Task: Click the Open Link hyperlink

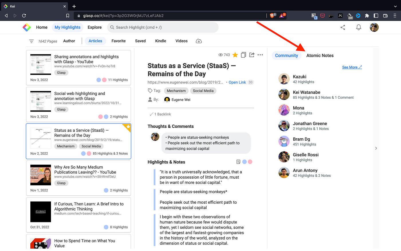Action: click(237, 82)
